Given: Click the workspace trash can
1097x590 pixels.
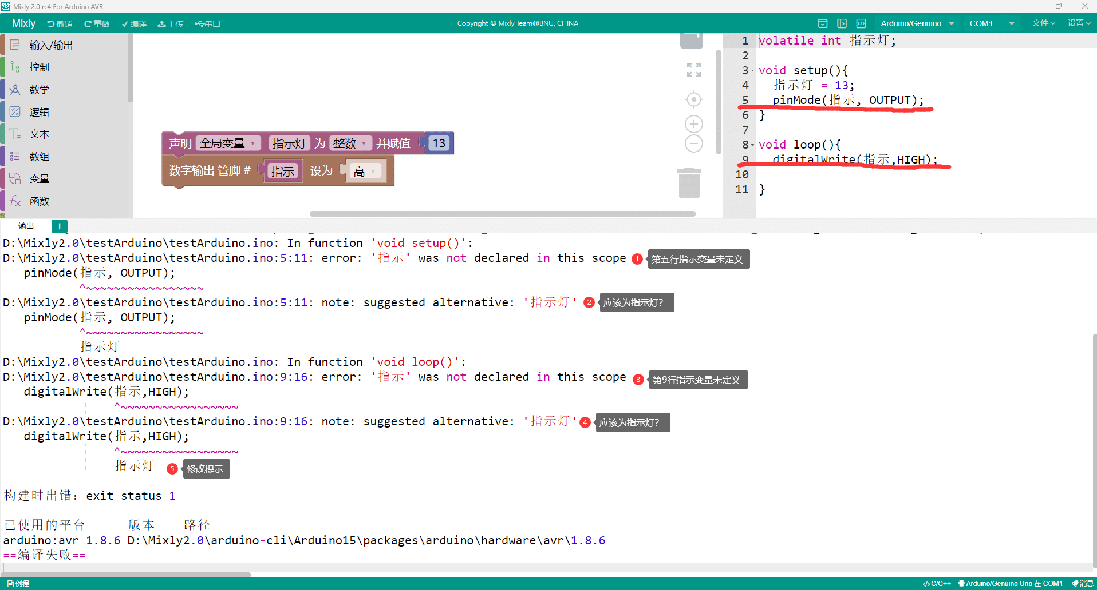Looking at the screenshot, I should [689, 183].
